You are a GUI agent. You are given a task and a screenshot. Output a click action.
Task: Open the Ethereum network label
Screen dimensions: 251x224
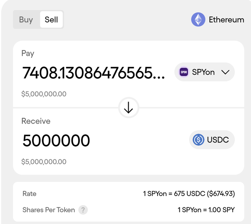pyautogui.click(x=226, y=20)
